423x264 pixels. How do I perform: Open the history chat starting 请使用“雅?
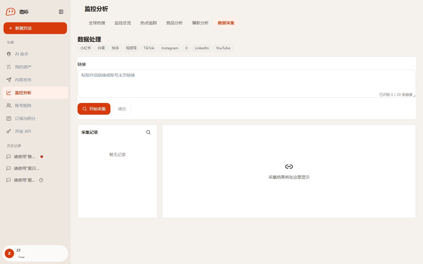(25, 157)
